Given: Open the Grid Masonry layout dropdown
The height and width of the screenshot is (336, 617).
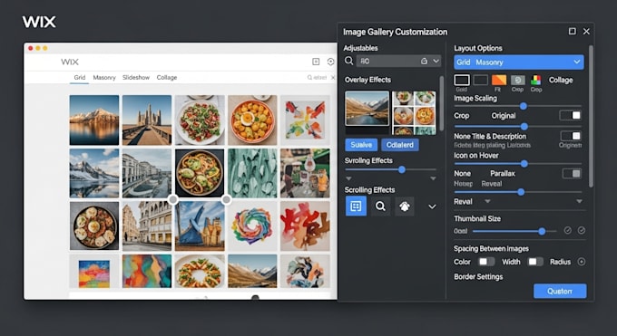Looking at the screenshot, I should coord(519,62).
